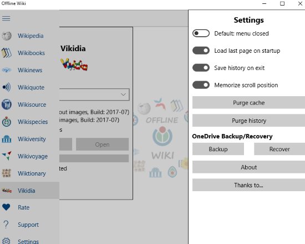Choose the Wikiquote speaker icon
The height and width of the screenshot is (244, 305).
pyautogui.click(x=7, y=87)
